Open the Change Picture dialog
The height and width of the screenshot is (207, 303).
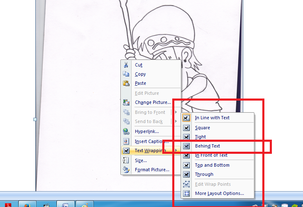coord(151,102)
